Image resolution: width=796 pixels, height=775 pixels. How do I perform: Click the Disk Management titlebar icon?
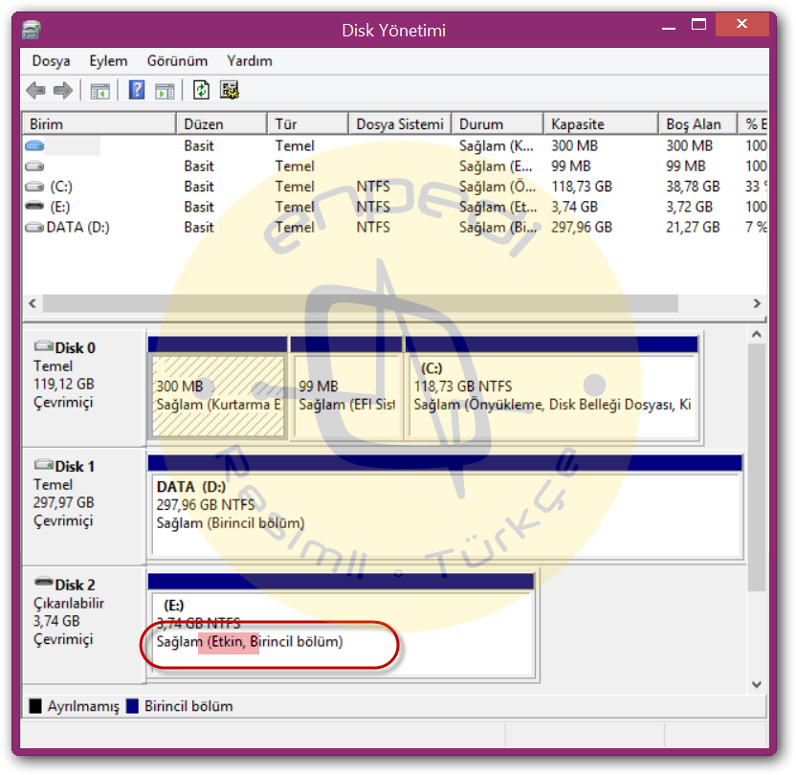[x=30, y=30]
